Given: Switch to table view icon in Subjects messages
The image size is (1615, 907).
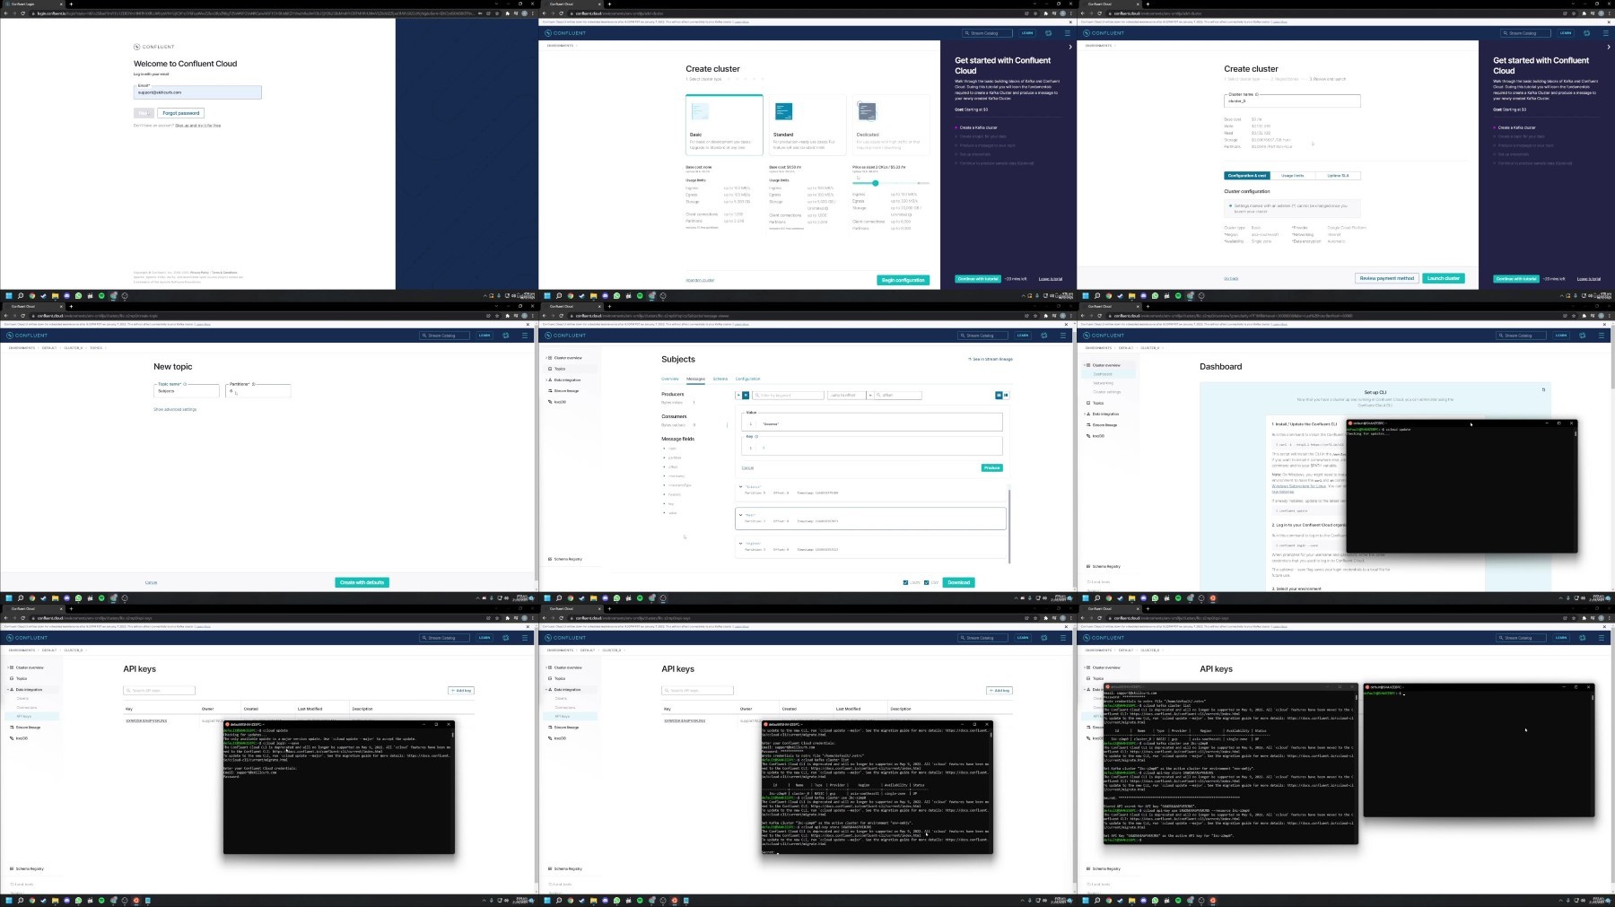Looking at the screenshot, I should (1006, 395).
